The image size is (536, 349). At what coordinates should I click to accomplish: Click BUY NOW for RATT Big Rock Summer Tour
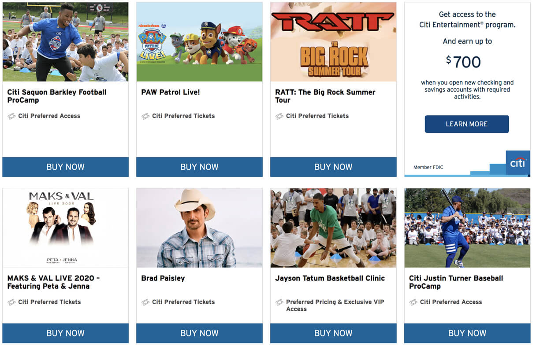[333, 167]
